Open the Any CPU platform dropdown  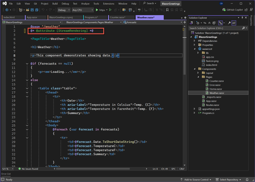coord(82,10)
